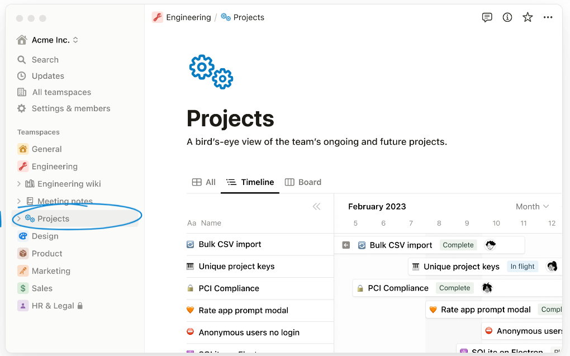The image size is (570, 356).
Task: Click Complete status tag on PCI Compliance
Action: pyautogui.click(x=454, y=288)
